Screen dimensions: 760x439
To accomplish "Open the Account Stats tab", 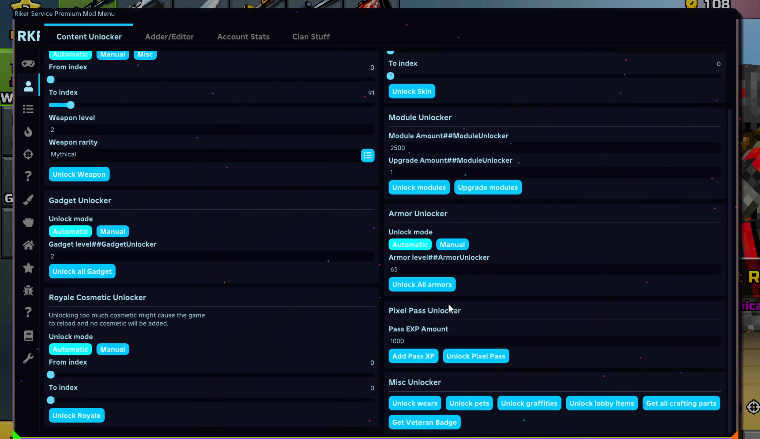I will click(243, 37).
